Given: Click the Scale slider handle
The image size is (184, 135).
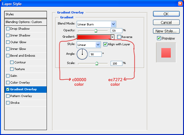Looking at the screenshot, I should tap(97, 63).
